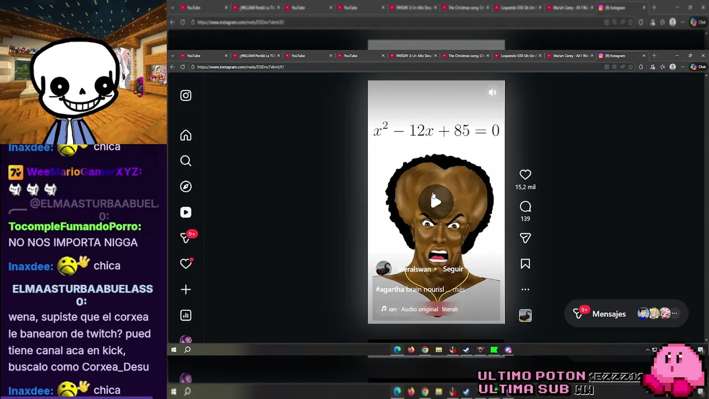Show hidden tray icons on upper taskbar
Viewport: 709px width, 399px height.
pyautogui.click(x=648, y=350)
